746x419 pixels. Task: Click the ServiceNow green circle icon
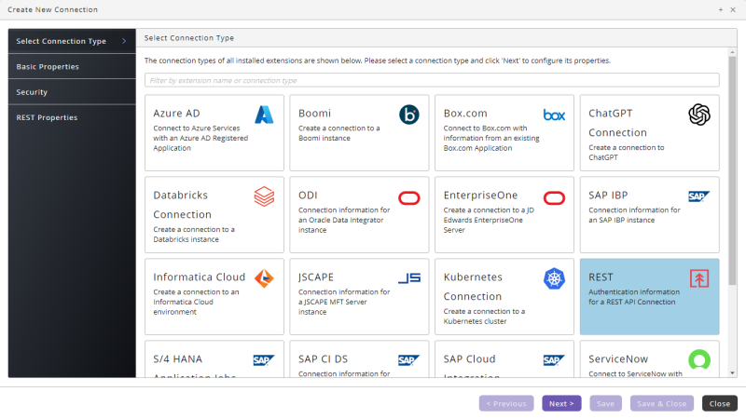click(x=699, y=360)
